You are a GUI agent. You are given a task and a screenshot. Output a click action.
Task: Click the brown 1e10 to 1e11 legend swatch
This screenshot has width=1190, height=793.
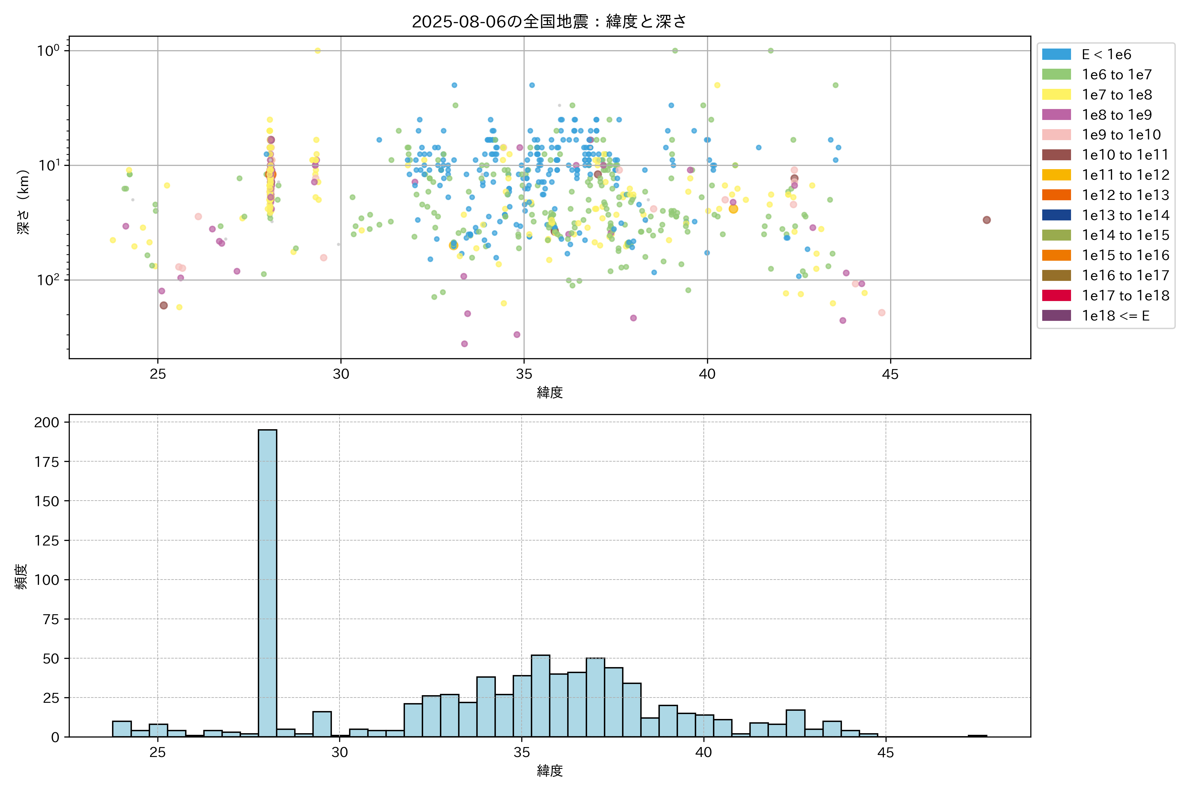coord(1056,155)
